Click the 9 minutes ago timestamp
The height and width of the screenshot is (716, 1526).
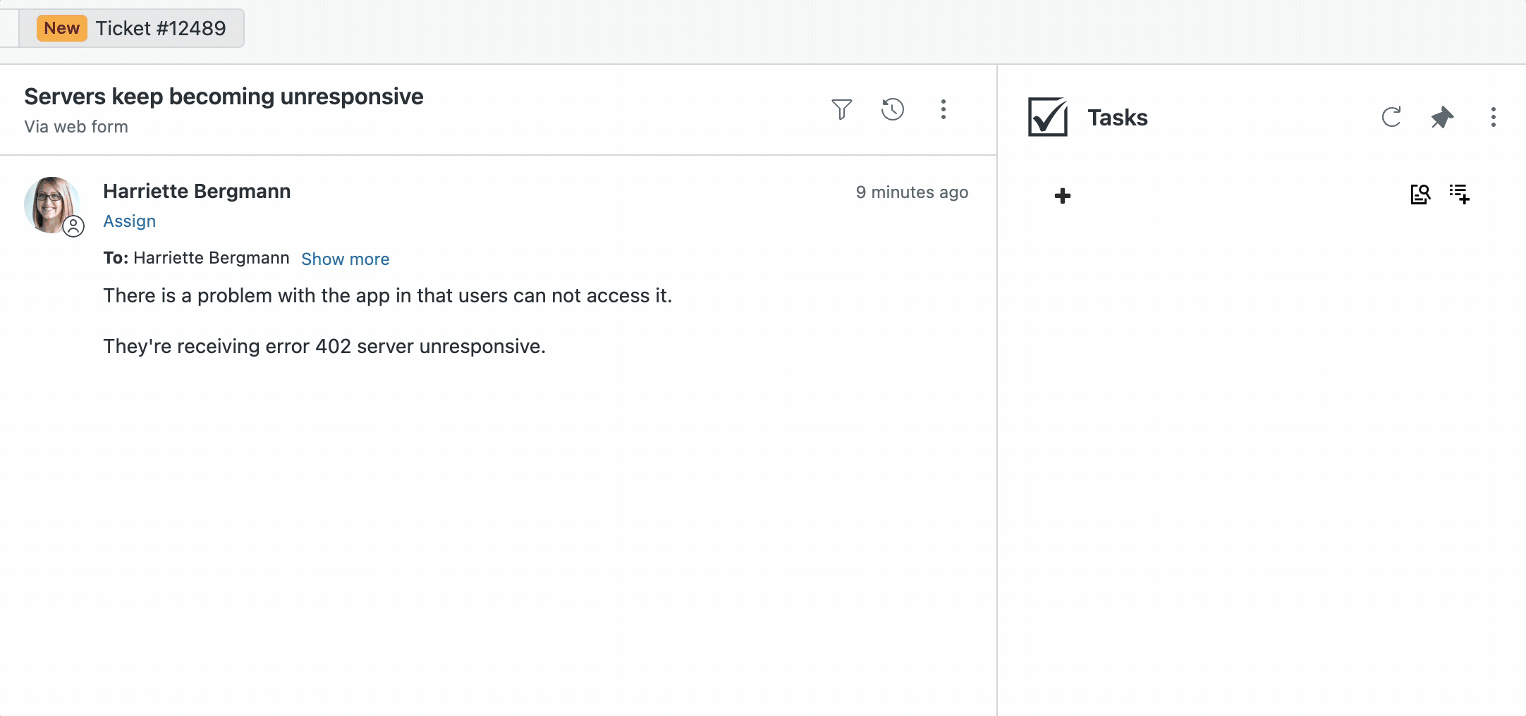[x=912, y=192]
